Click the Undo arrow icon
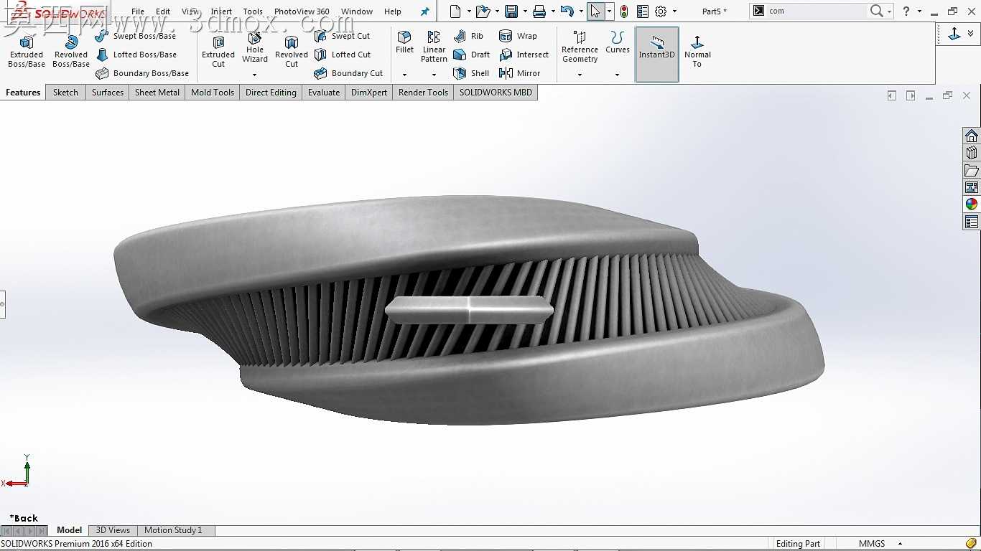The height and width of the screenshot is (551, 981). [567, 11]
